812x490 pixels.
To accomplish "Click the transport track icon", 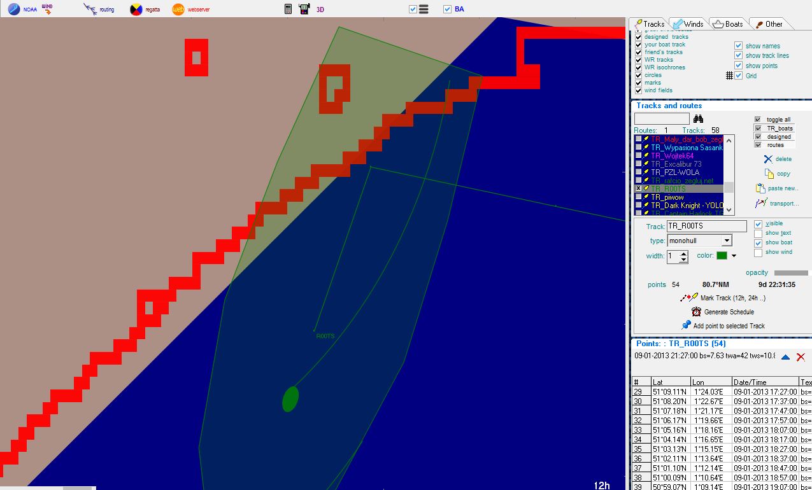I will tap(761, 204).
